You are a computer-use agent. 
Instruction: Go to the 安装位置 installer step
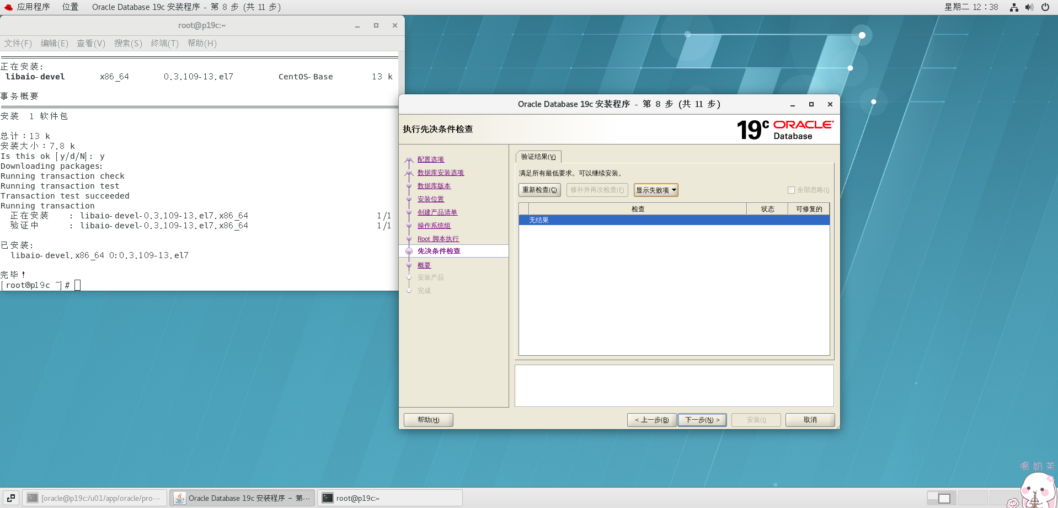pyautogui.click(x=431, y=199)
